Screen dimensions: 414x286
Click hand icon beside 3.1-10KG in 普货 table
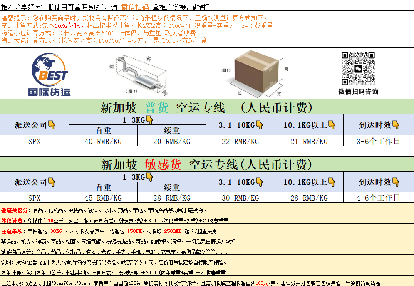[259, 125]
